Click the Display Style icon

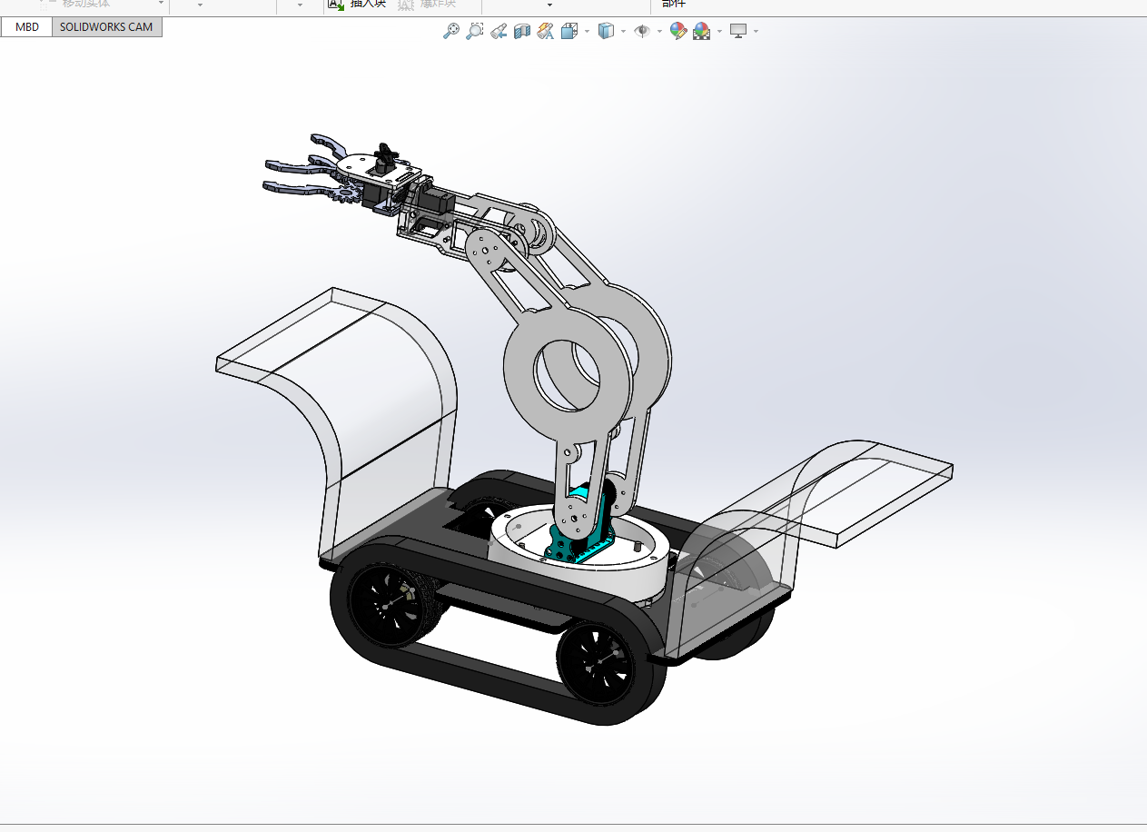click(606, 31)
